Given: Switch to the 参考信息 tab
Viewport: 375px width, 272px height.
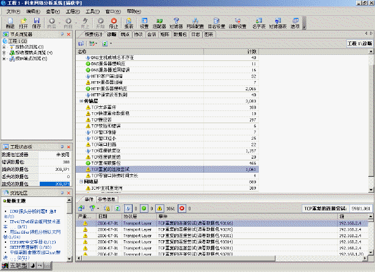Looking at the screenshot, I should (x=106, y=199).
